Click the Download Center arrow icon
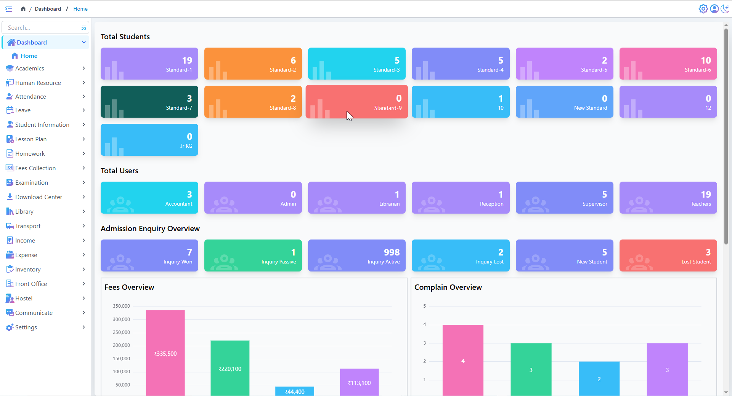This screenshot has height=396, width=732. [10, 197]
